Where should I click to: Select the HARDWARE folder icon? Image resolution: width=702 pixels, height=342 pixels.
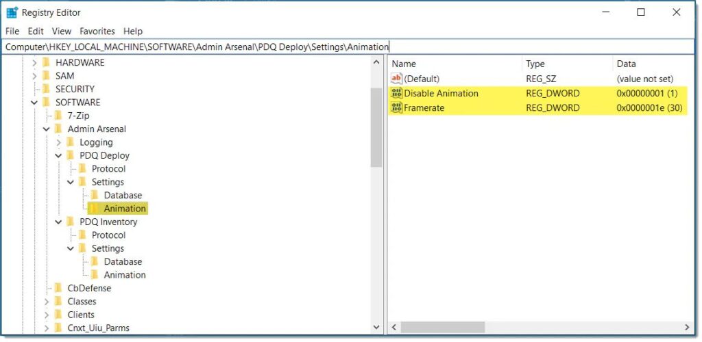46,62
